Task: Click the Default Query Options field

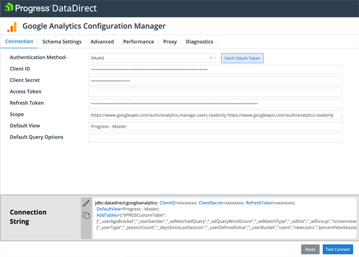Action: (215, 138)
